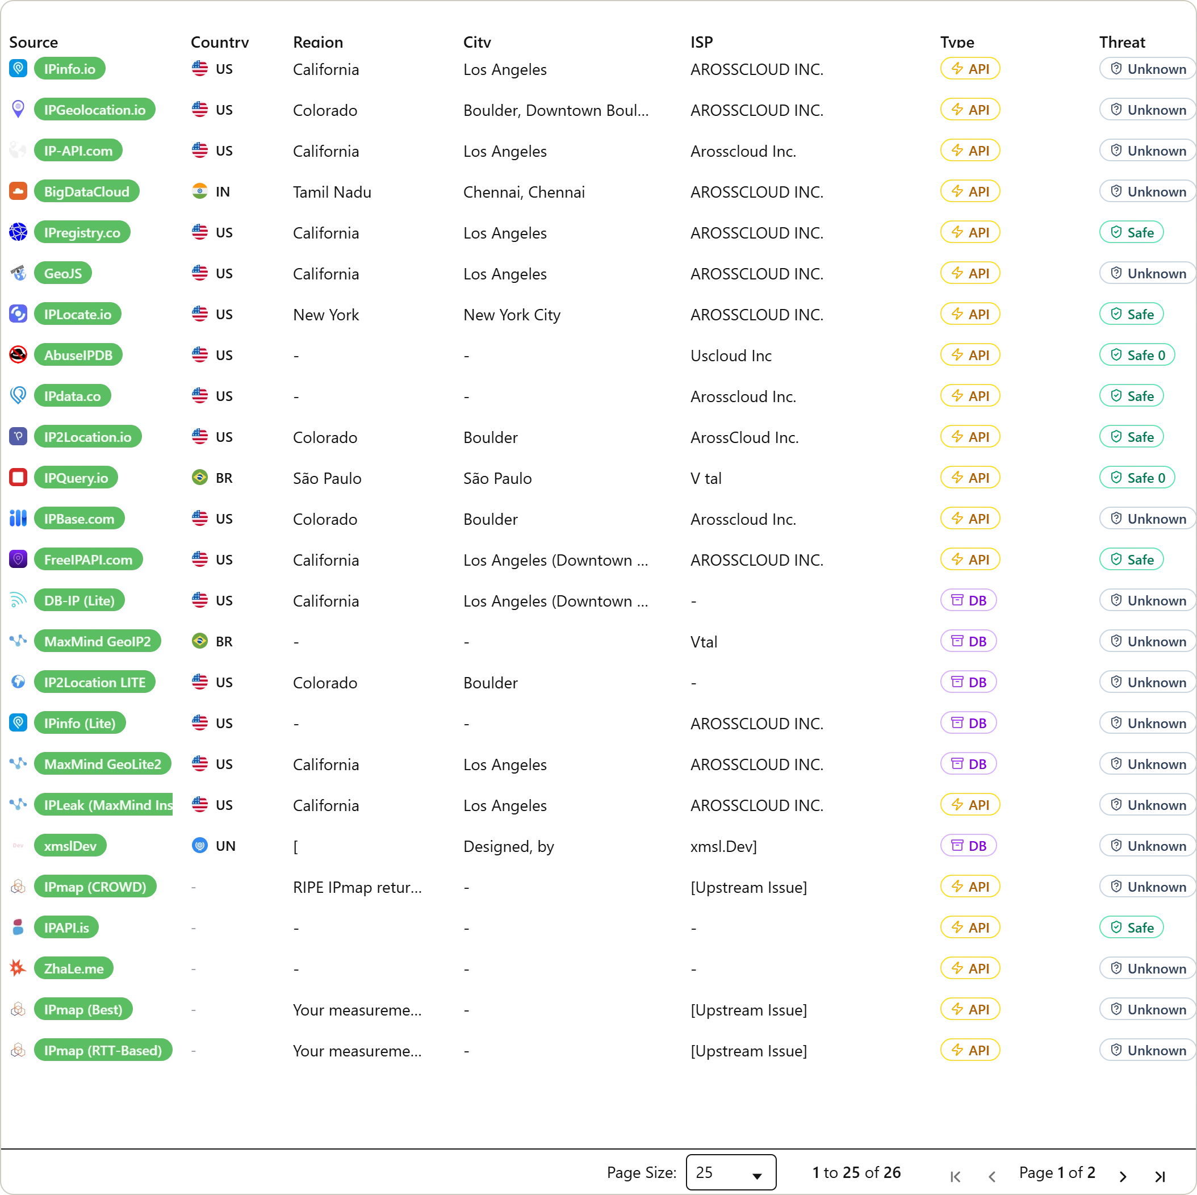Click the UN flag in xmslDev row

199,846
